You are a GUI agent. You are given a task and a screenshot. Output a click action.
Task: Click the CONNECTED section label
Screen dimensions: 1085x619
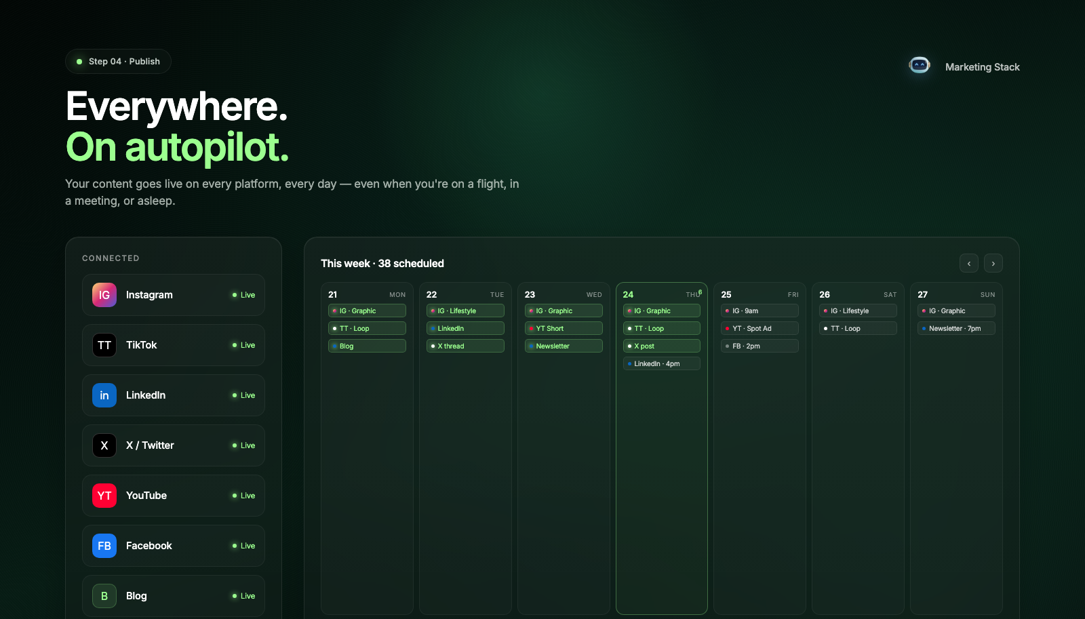point(111,258)
